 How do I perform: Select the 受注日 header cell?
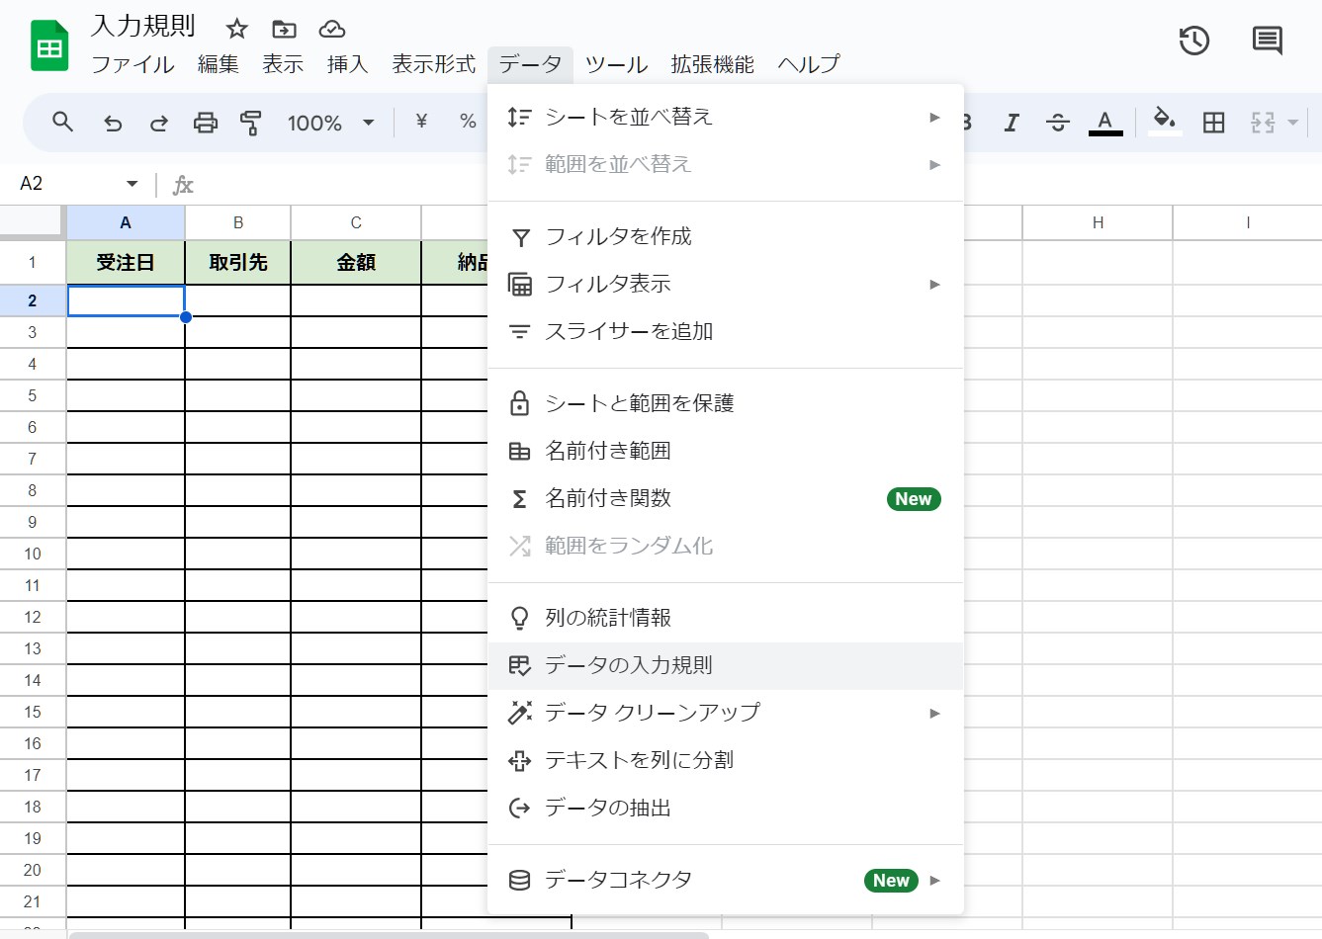pyautogui.click(x=126, y=262)
